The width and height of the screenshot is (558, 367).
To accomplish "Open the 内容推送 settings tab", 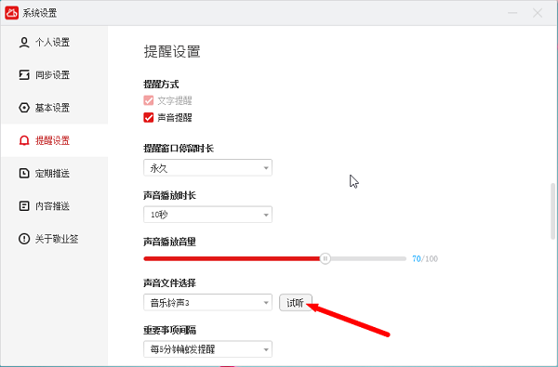I will [x=54, y=206].
